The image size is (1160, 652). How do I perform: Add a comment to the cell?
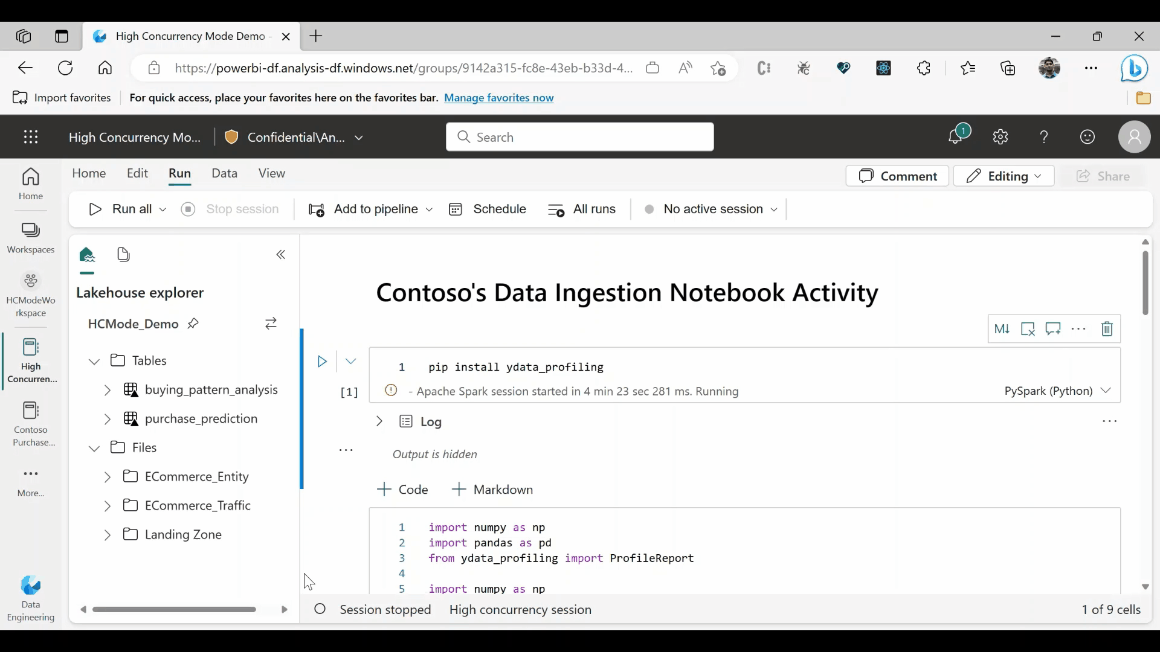click(x=1053, y=329)
